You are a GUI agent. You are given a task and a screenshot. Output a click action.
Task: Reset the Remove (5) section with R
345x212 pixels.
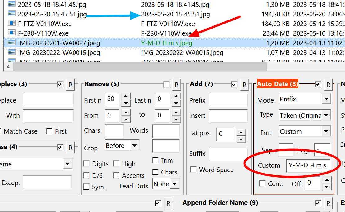tap(177, 85)
